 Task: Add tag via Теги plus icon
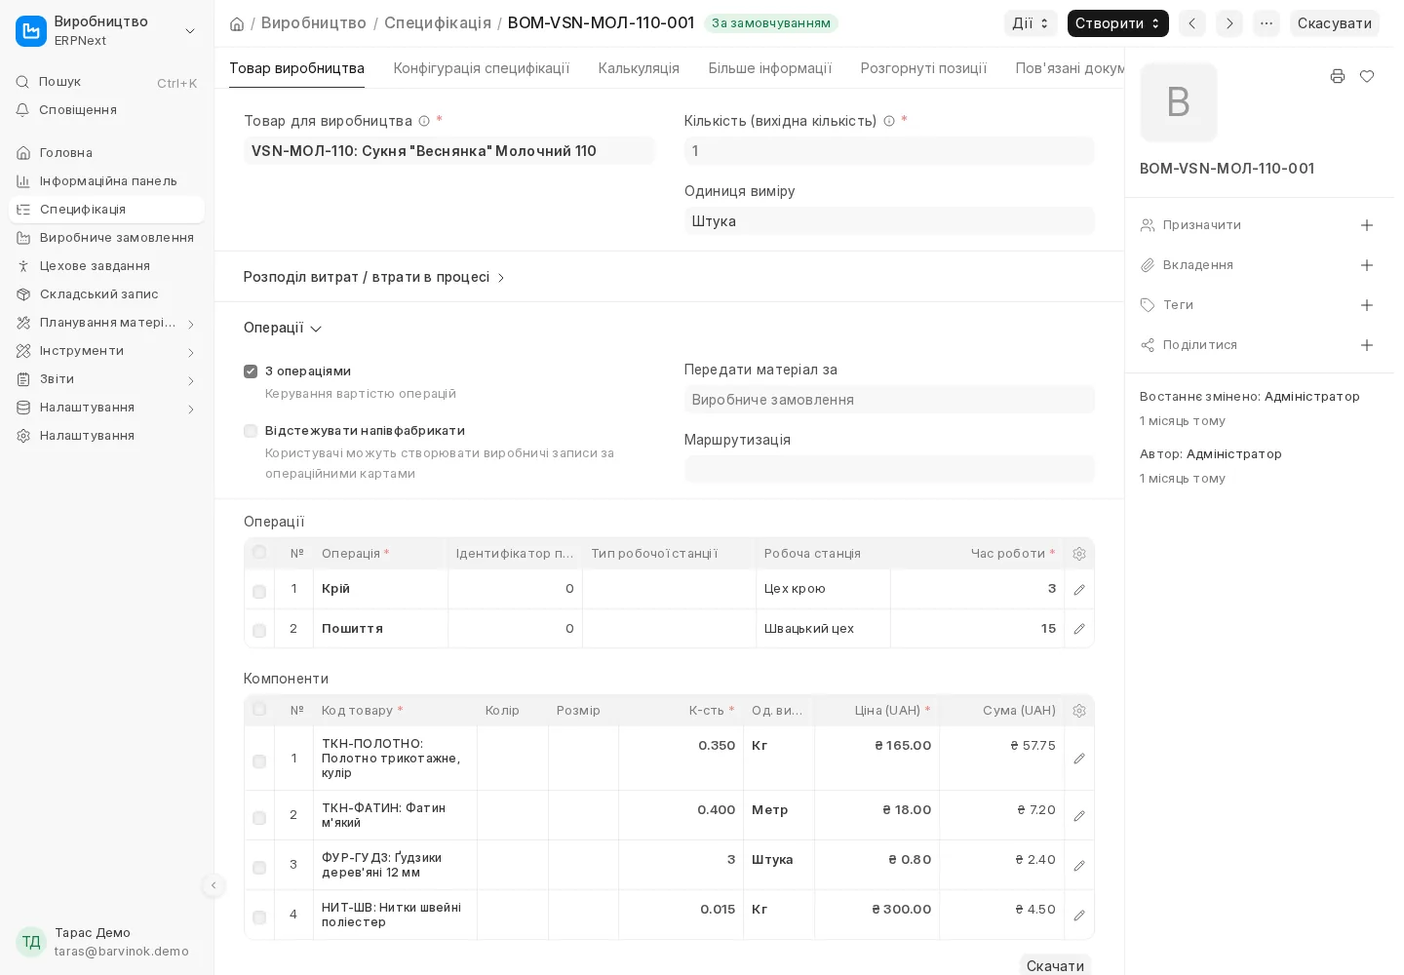(1367, 305)
